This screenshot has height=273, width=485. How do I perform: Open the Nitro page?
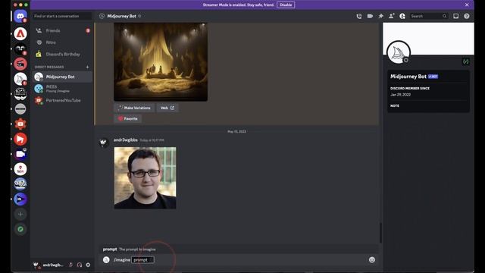point(62,42)
